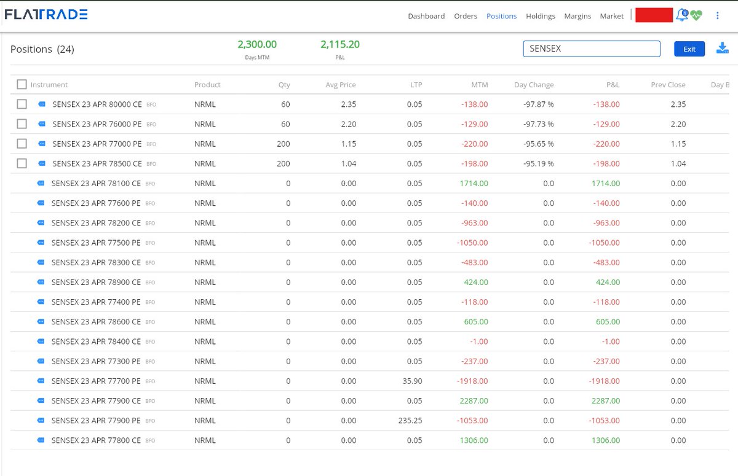Check the box for SENSEX 23 APR 78500 CE
This screenshot has height=476, width=738.
point(22,163)
